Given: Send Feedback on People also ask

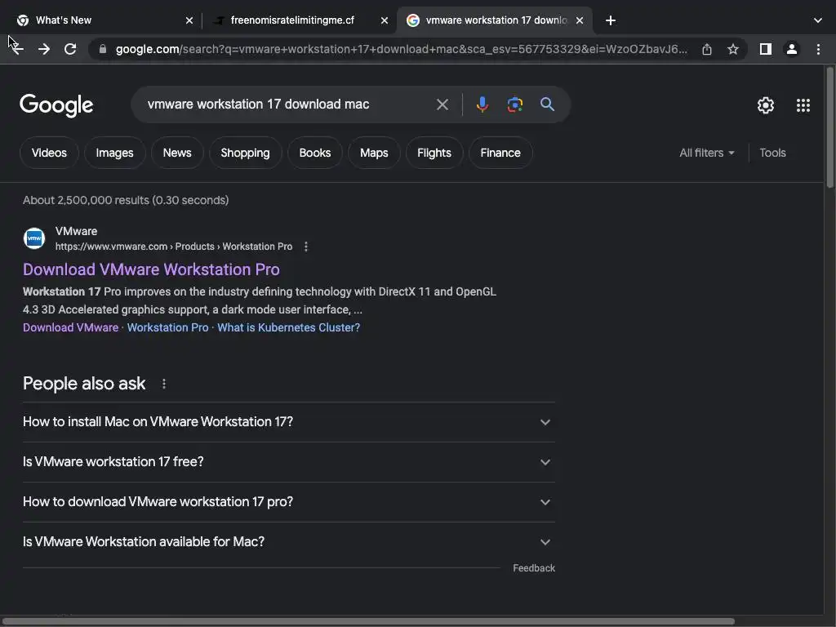Looking at the screenshot, I should click(x=534, y=568).
